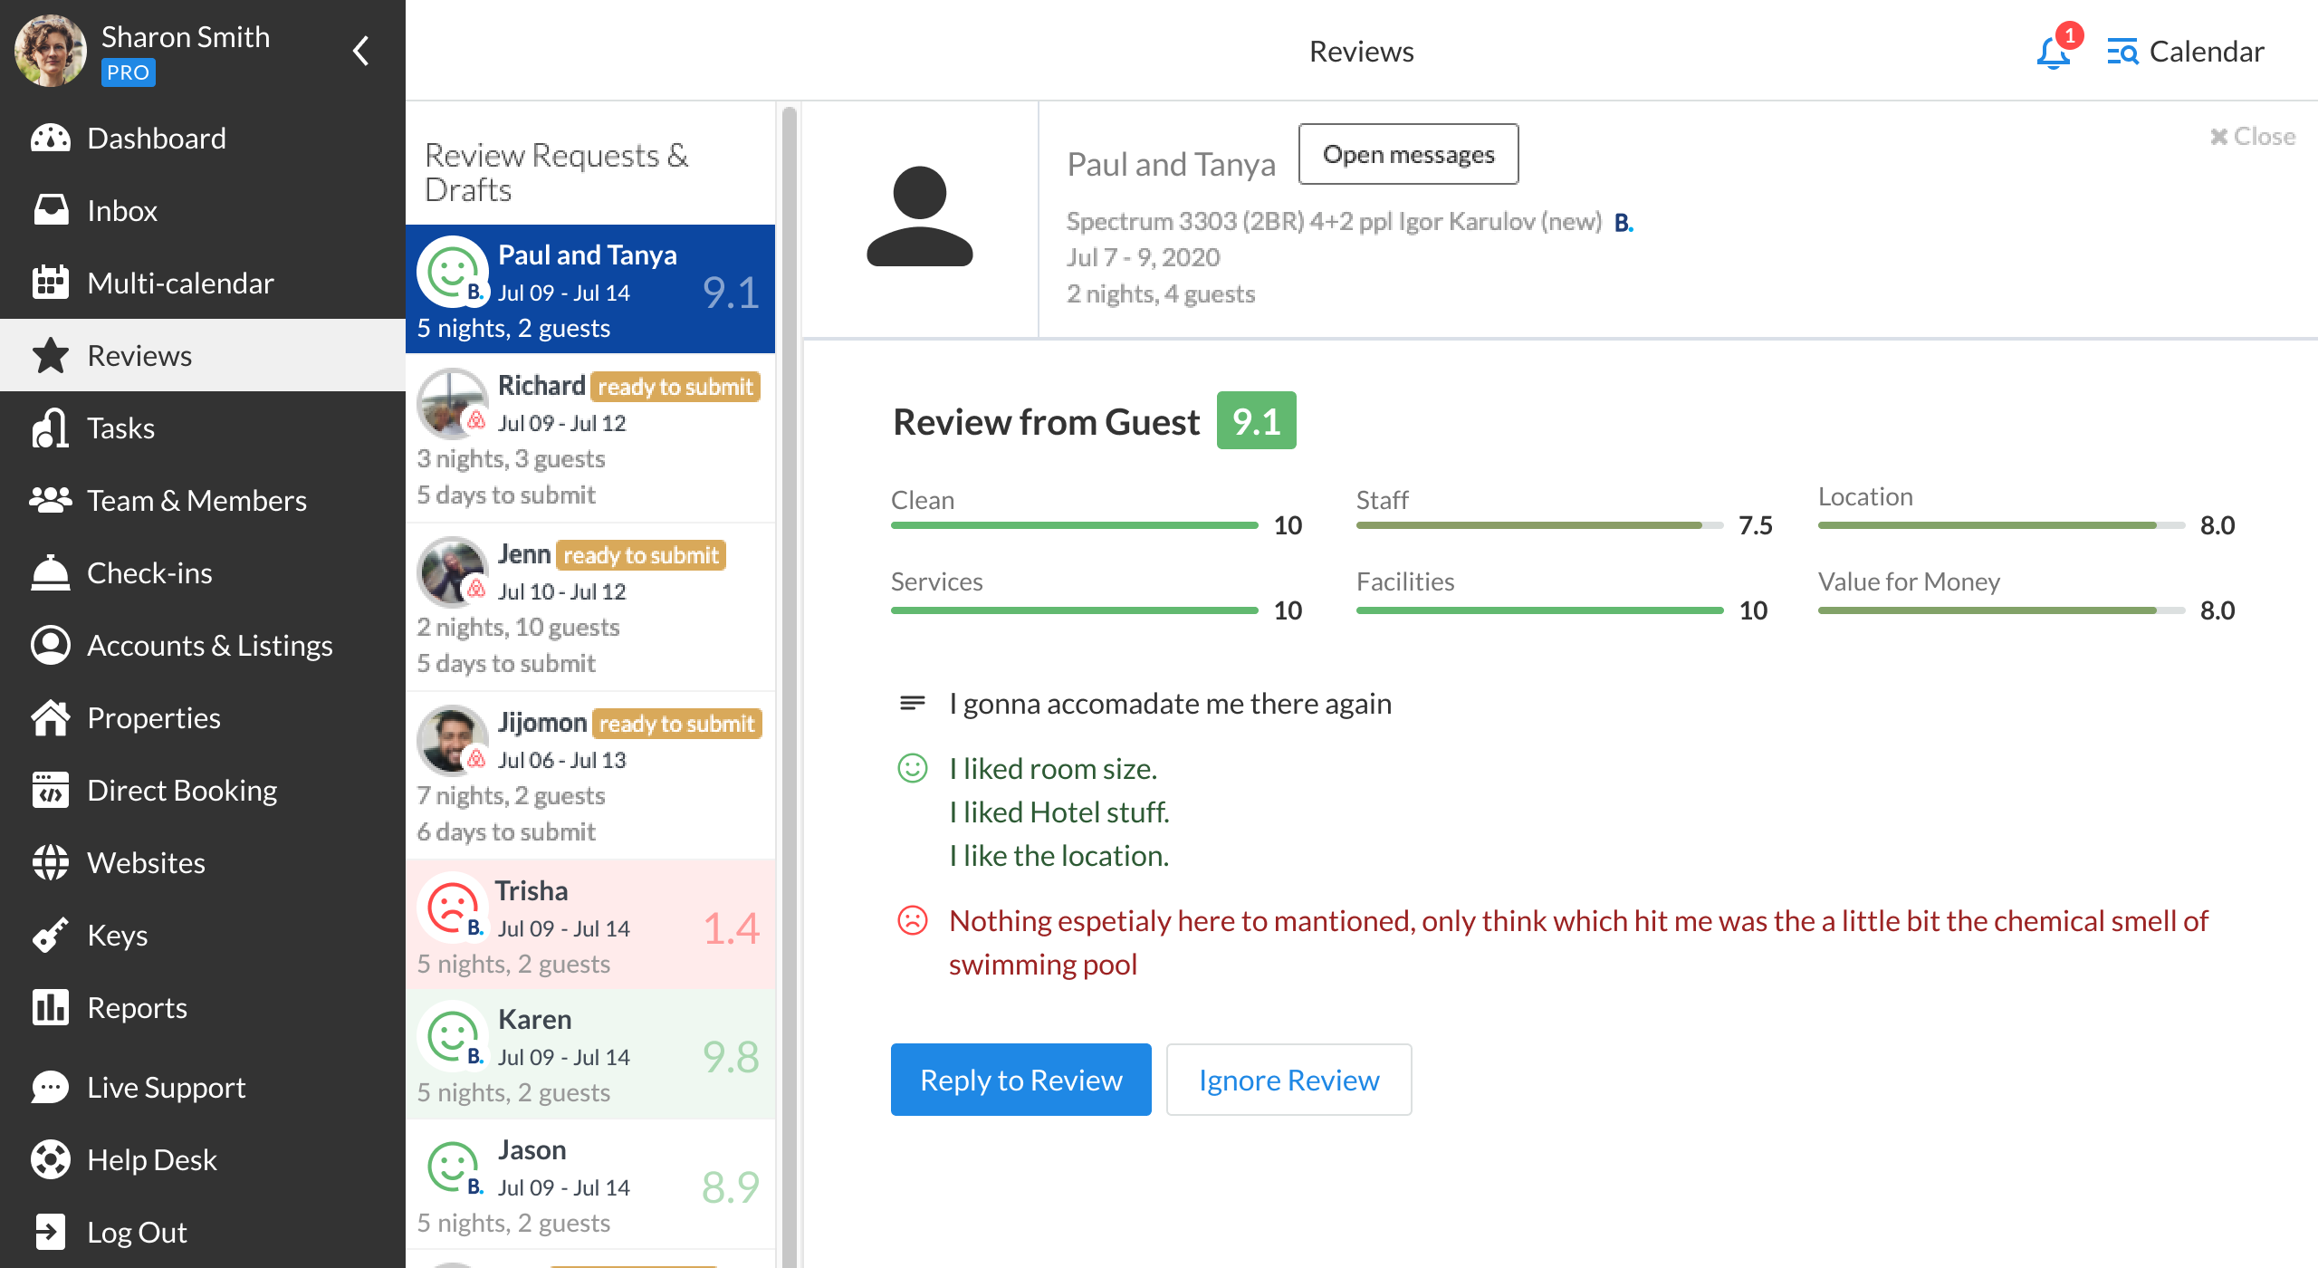
Task: Go to Accounts & Listings
Action: pyautogui.click(x=209, y=645)
